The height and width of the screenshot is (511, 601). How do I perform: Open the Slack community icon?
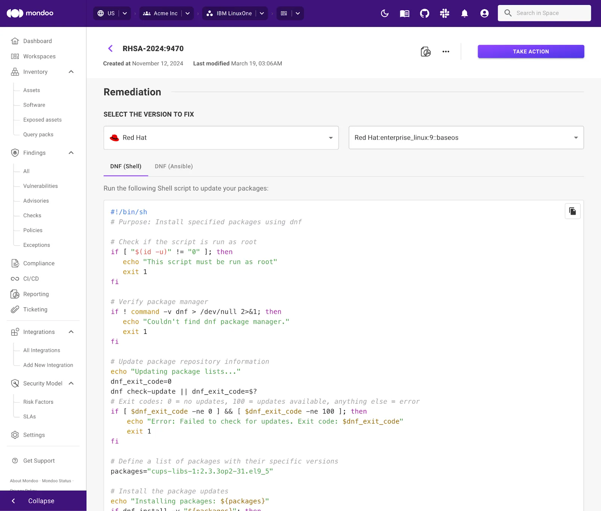444,14
